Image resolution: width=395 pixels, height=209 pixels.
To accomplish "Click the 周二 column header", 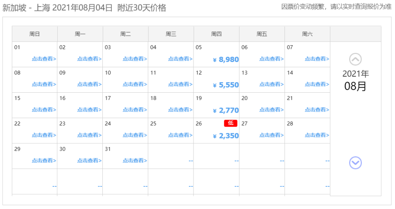I will click(125, 34).
